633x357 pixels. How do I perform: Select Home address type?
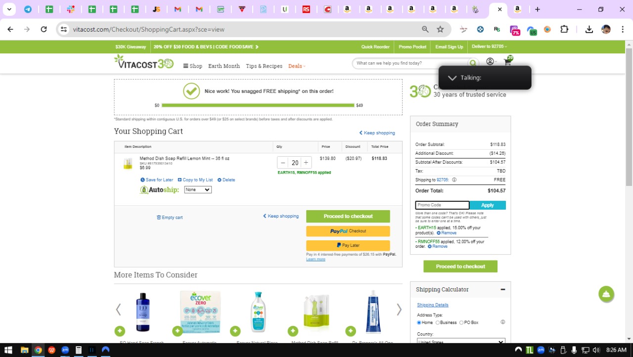coord(419,323)
